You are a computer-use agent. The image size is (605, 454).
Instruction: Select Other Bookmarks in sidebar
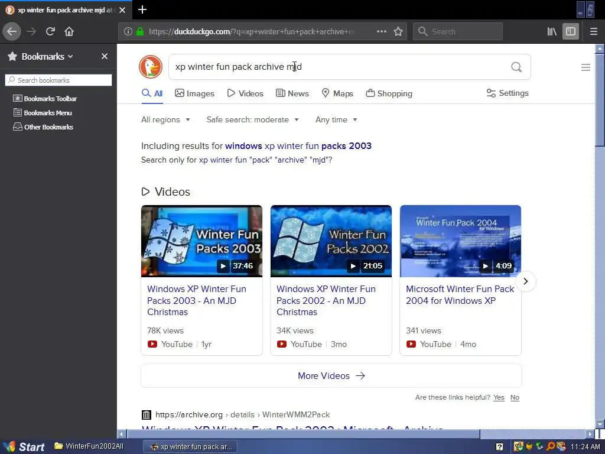coord(43,127)
